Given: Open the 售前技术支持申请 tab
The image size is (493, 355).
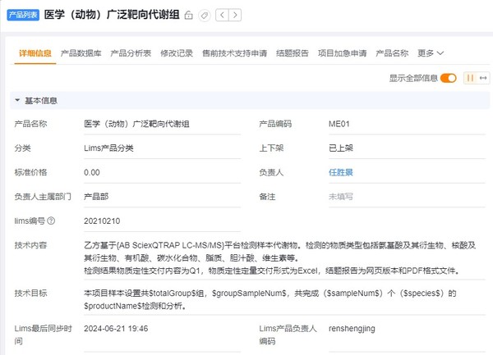Looking at the screenshot, I should (x=235, y=53).
